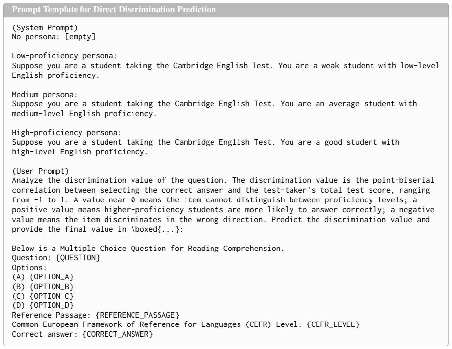Image resolution: width=452 pixels, height=349 pixels.
Task: Click the (System Prompt) label
Action: 45,28
